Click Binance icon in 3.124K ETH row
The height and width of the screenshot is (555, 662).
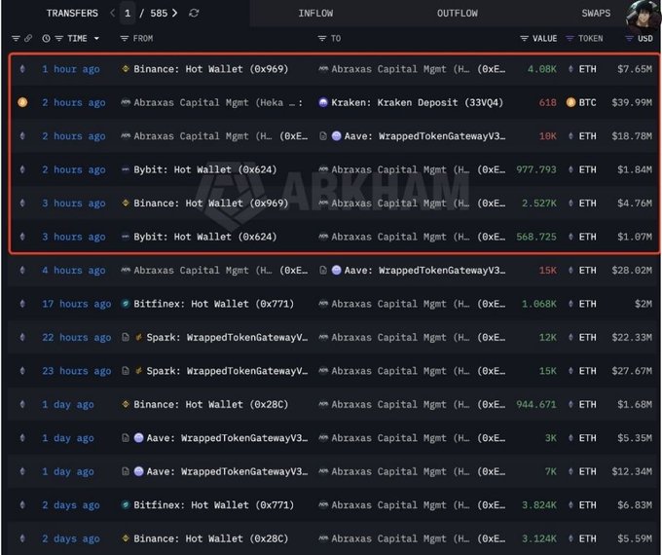126,538
